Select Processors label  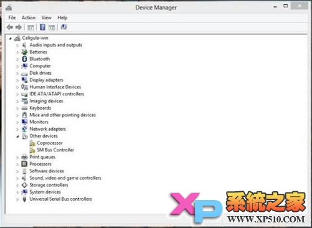click(x=40, y=164)
